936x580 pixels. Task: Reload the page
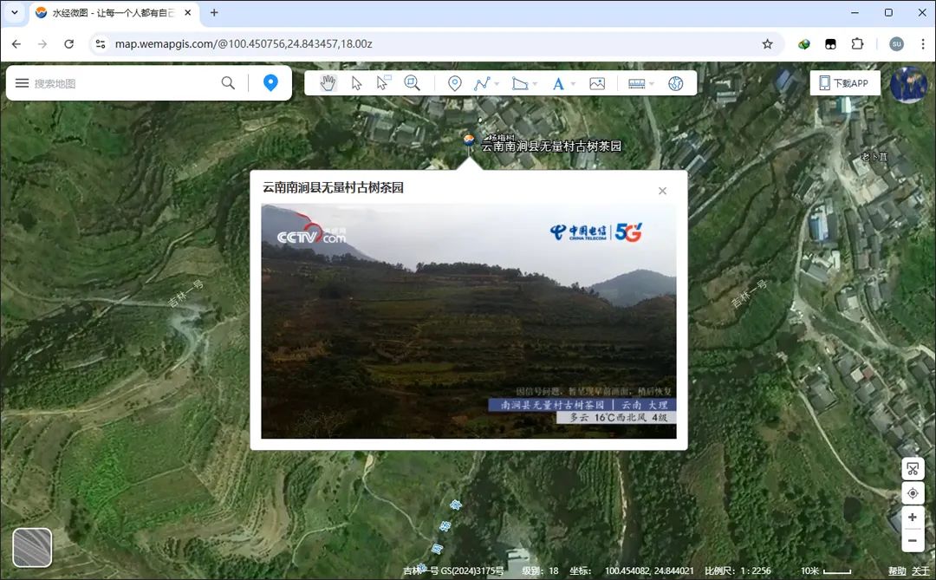pos(69,43)
